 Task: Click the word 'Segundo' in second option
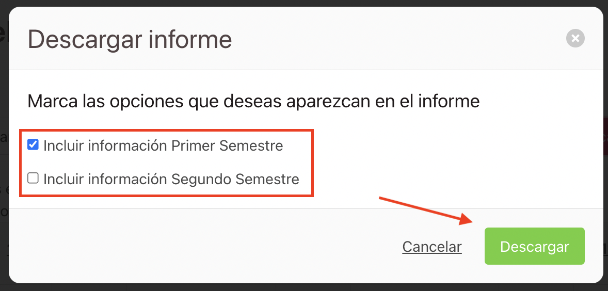point(201,179)
